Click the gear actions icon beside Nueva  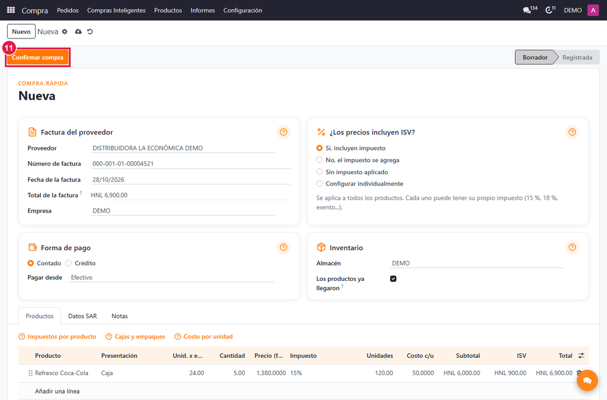[65, 32]
